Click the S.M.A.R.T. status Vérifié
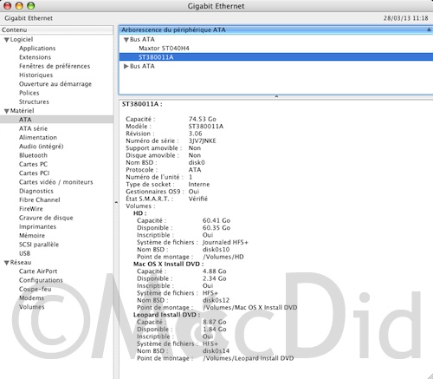 (198, 199)
